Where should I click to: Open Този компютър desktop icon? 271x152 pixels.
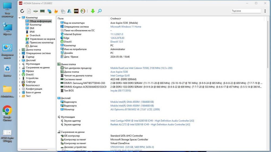pyautogui.click(x=7, y=10)
